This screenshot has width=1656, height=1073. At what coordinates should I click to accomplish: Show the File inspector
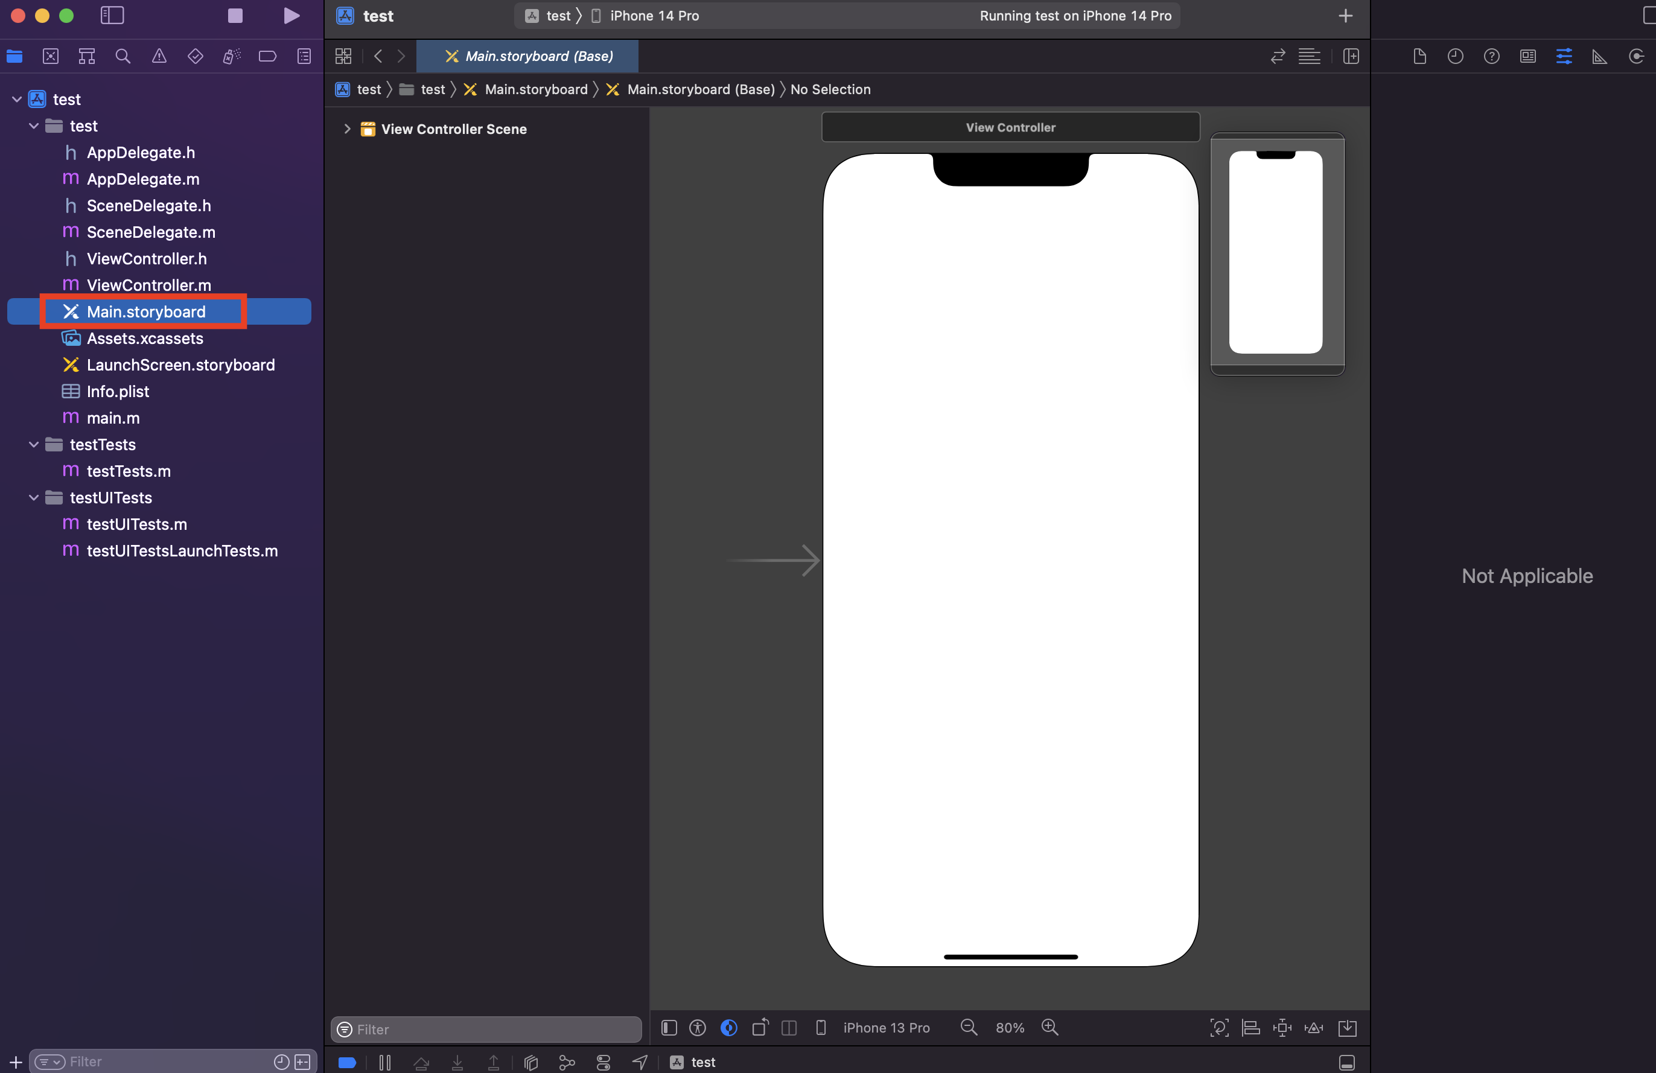tap(1419, 56)
